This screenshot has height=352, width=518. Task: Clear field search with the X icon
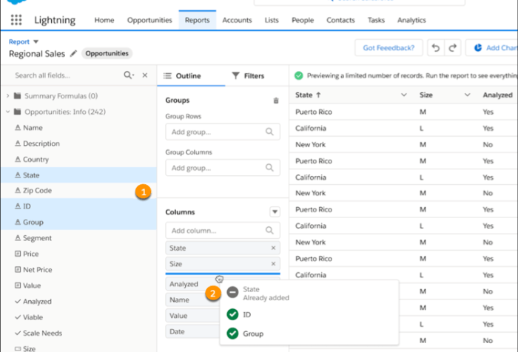145,75
